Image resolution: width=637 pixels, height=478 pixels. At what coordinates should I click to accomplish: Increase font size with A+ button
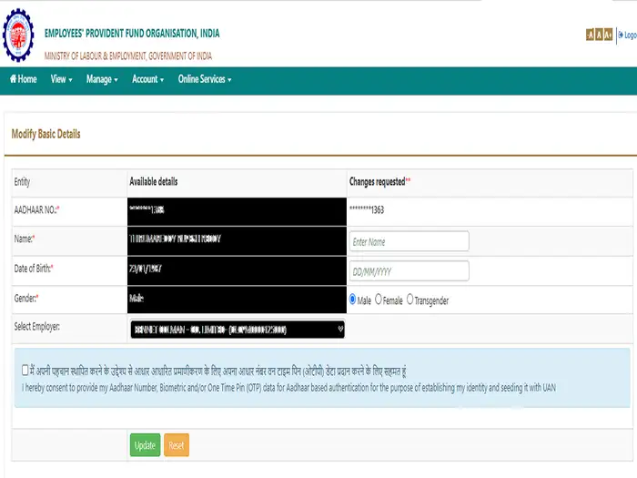pos(608,35)
